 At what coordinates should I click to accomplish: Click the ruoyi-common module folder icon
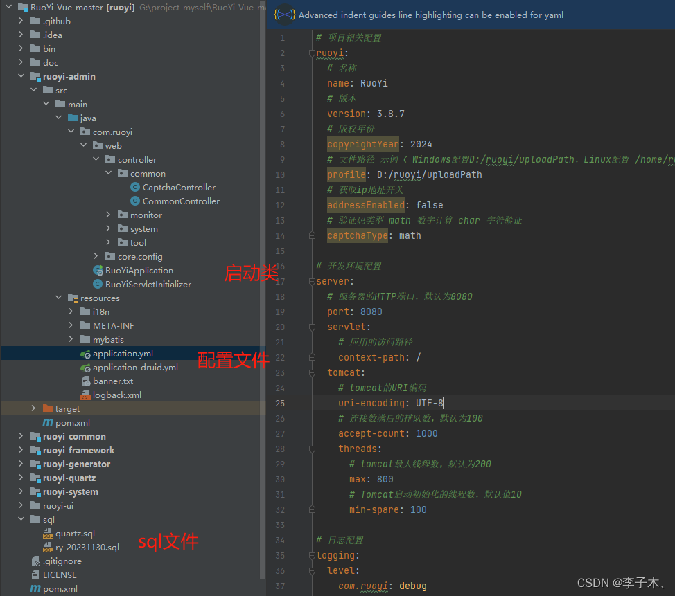35,436
